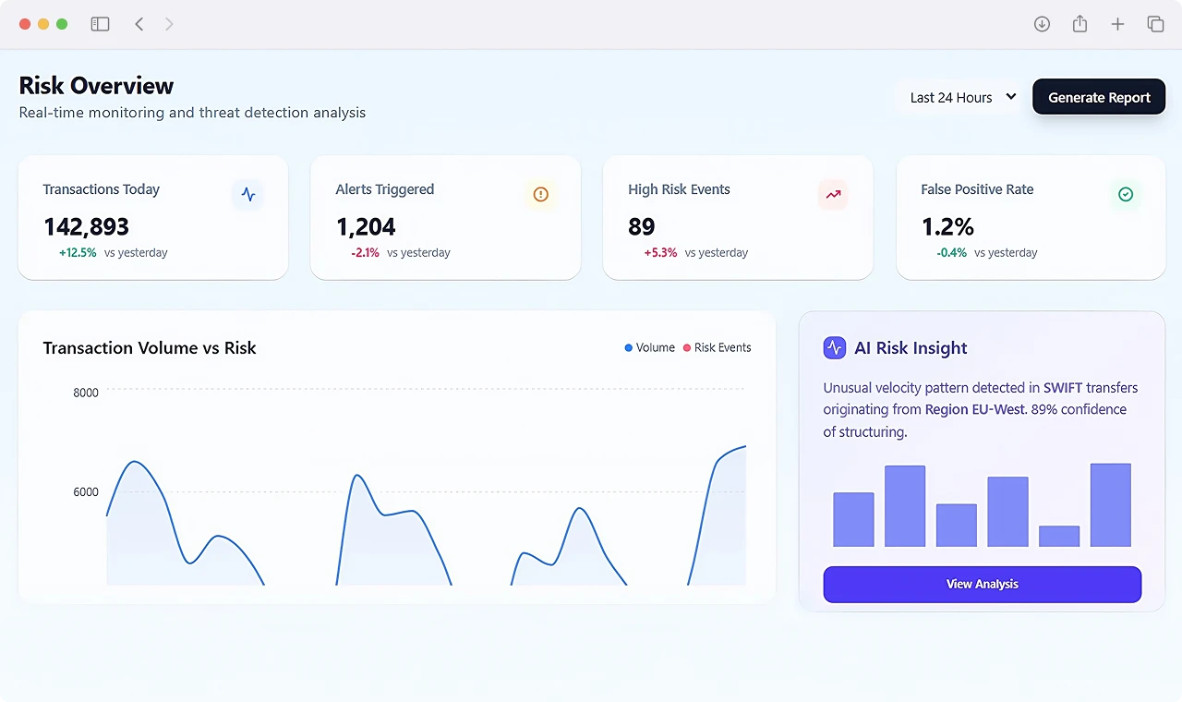This screenshot has width=1182, height=702.
Task: Click the AI Risk Insight title
Action: point(911,348)
